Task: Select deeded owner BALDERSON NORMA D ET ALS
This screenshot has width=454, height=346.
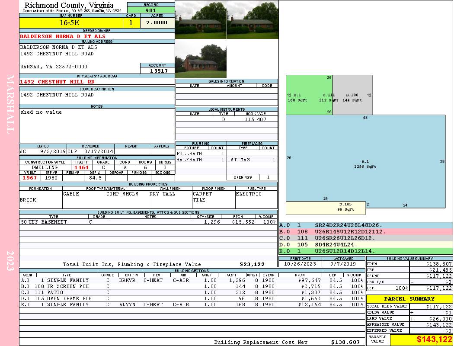Action: 63,36
